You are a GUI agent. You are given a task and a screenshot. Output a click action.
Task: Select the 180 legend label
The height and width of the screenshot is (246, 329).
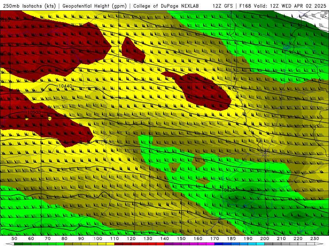(231, 239)
